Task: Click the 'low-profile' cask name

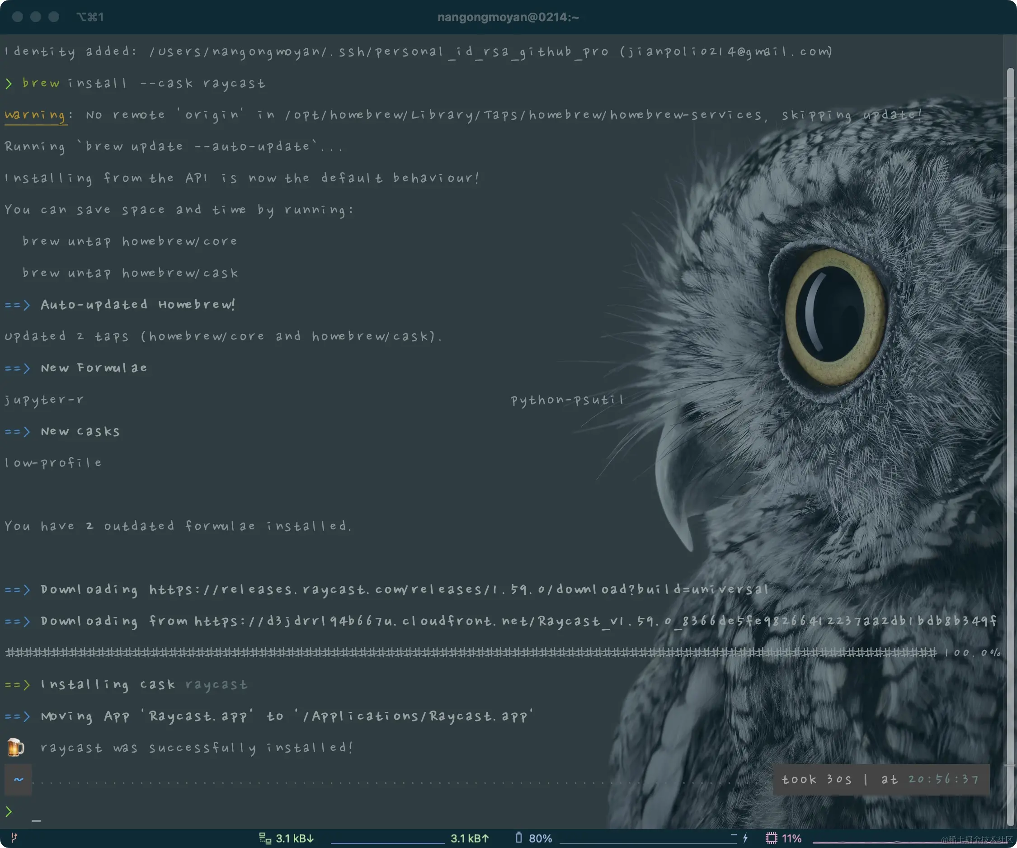Action: pos(54,463)
